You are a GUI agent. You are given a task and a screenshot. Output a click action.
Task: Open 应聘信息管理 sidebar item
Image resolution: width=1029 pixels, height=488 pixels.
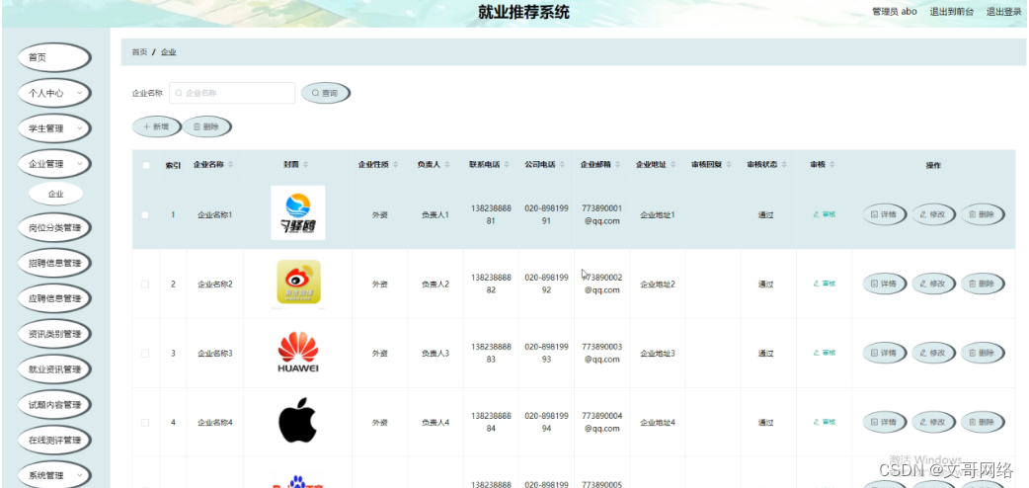pos(53,299)
